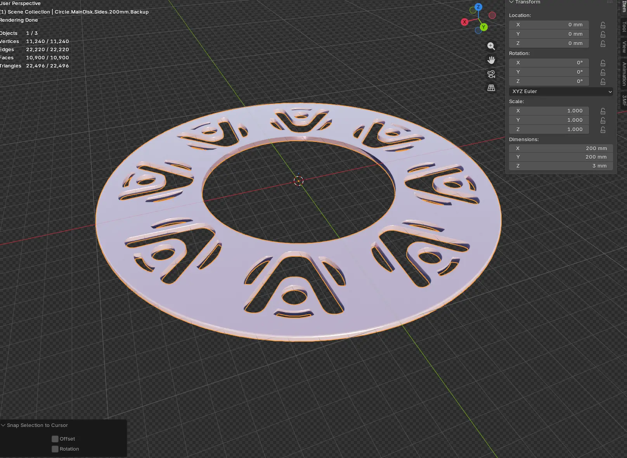627x458 pixels.
Task: Open the Animation sidebar tab
Action: 624,74
